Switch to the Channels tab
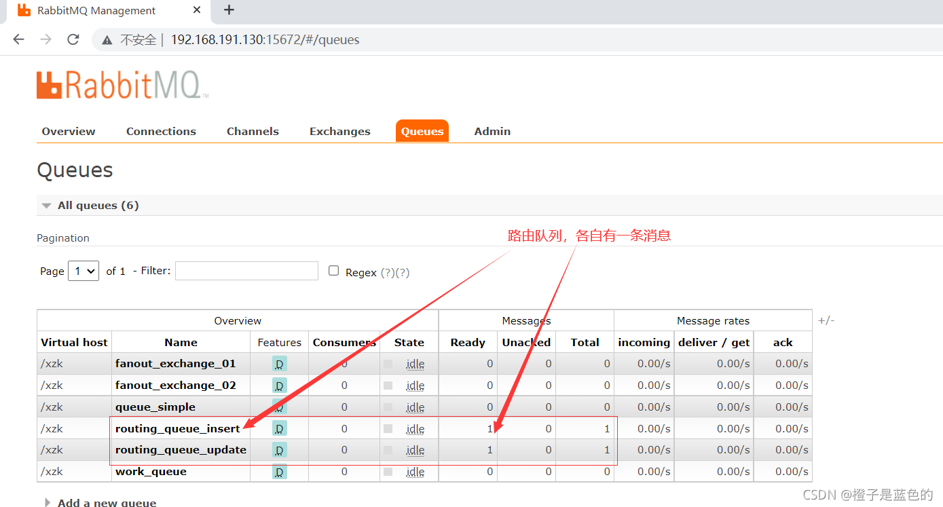This screenshot has height=507, width=943. pyautogui.click(x=253, y=132)
